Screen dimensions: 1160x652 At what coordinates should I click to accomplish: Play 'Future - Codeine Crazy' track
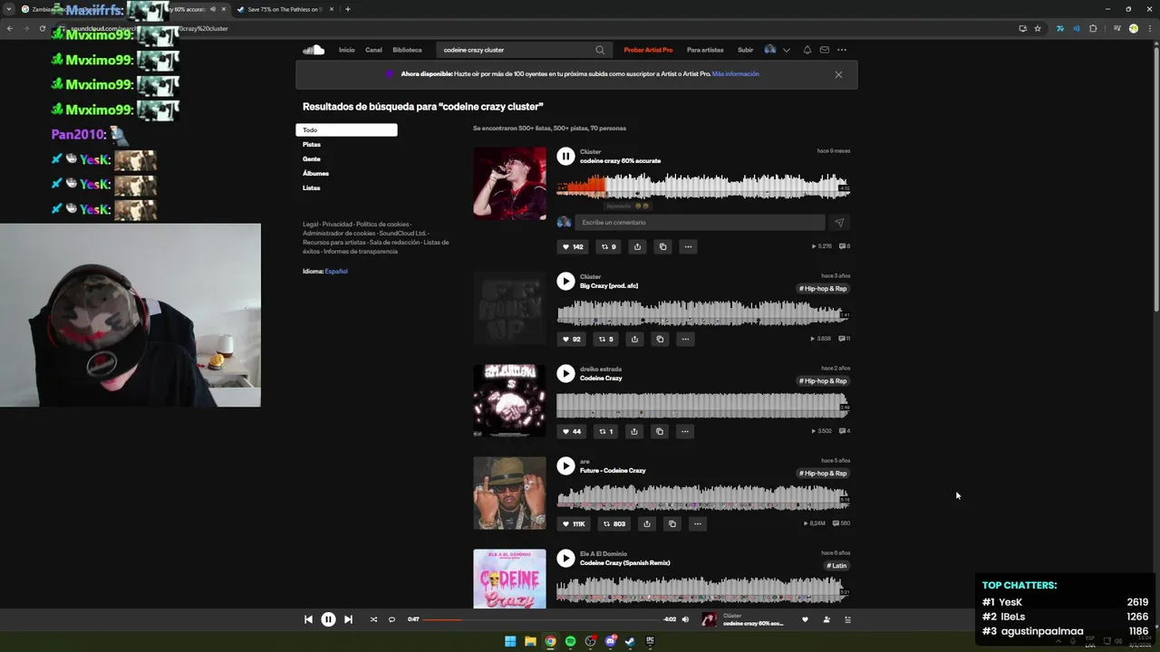565,465
